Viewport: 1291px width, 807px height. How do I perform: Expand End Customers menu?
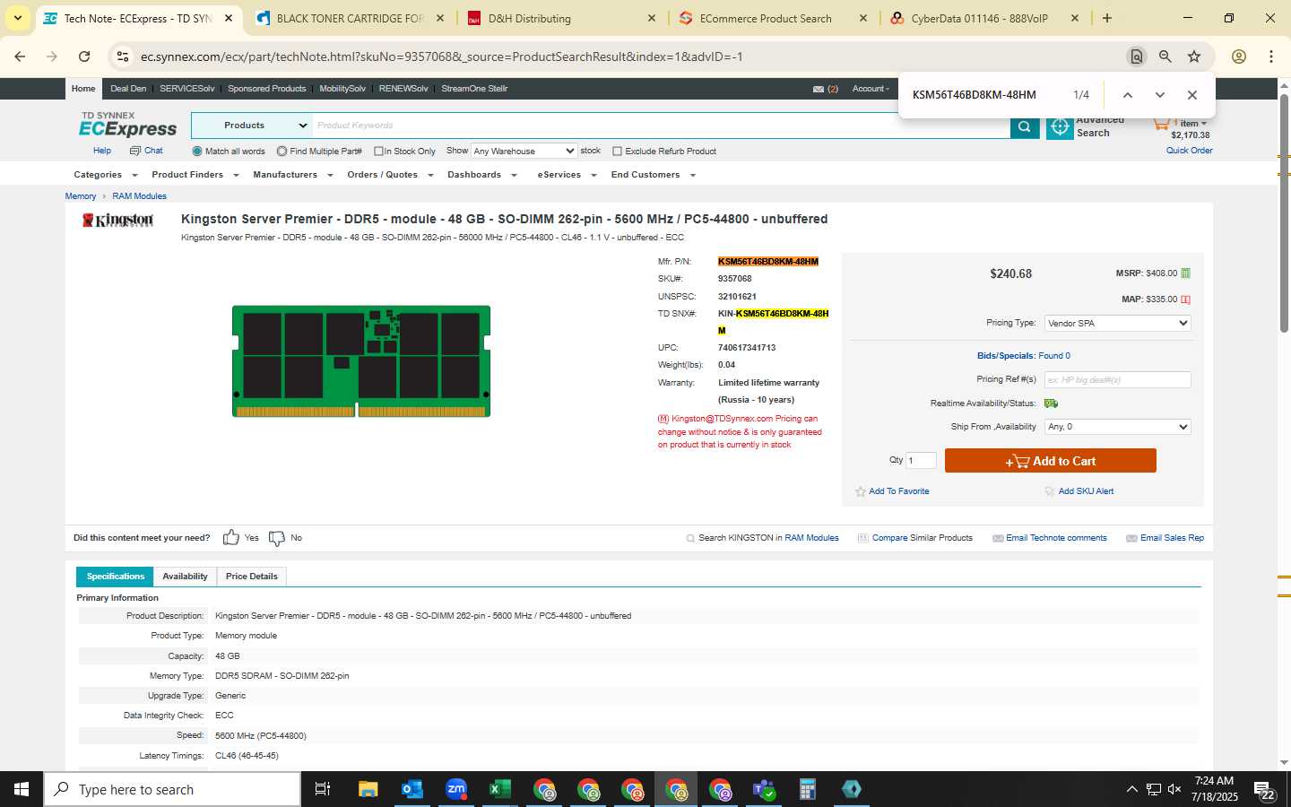[x=653, y=175]
